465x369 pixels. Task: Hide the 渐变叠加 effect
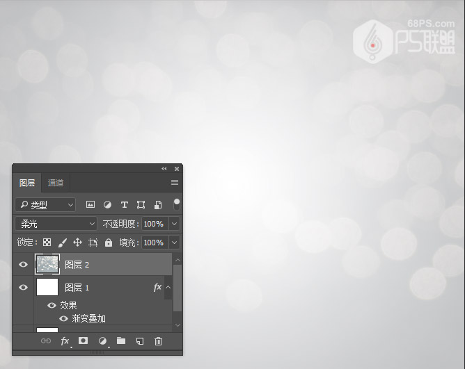point(63,318)
